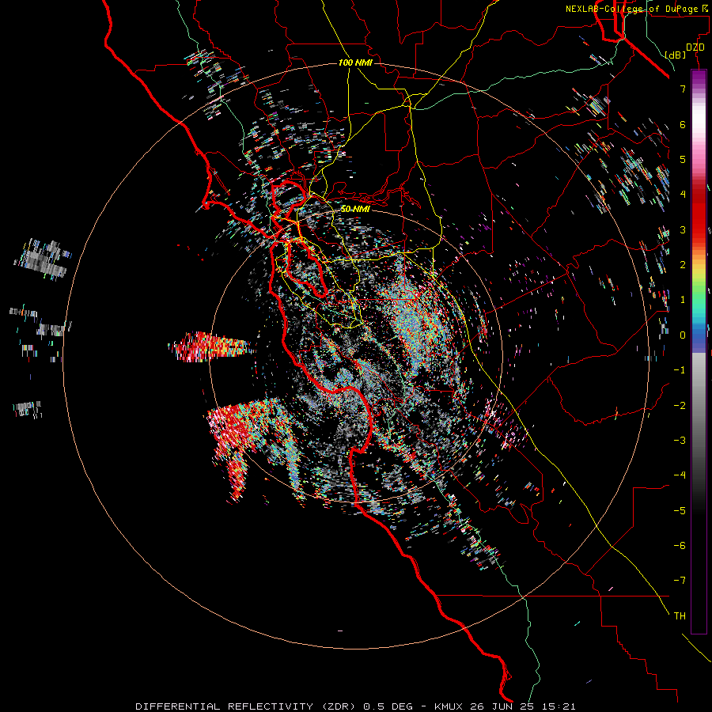Click the -6 dB scale label

pos(680,546)
